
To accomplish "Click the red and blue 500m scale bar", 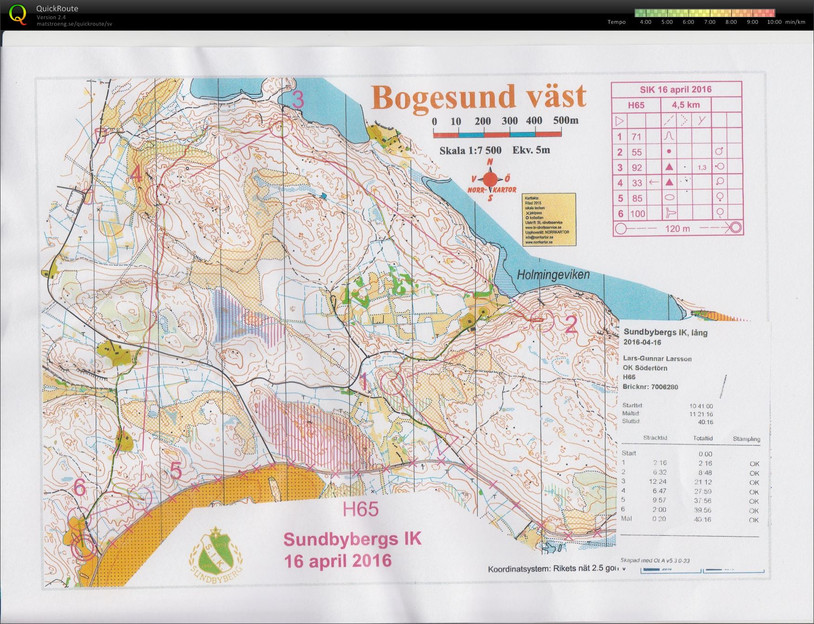I will [497, 134].
